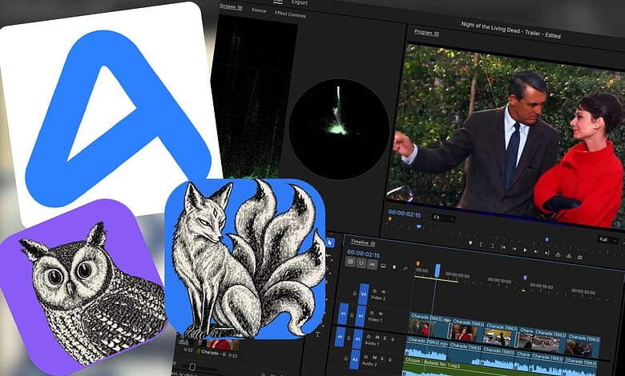This screenshot has width=625, height=376.
Task: Toggle V2 track targeting button
Action: click(364, 294)
